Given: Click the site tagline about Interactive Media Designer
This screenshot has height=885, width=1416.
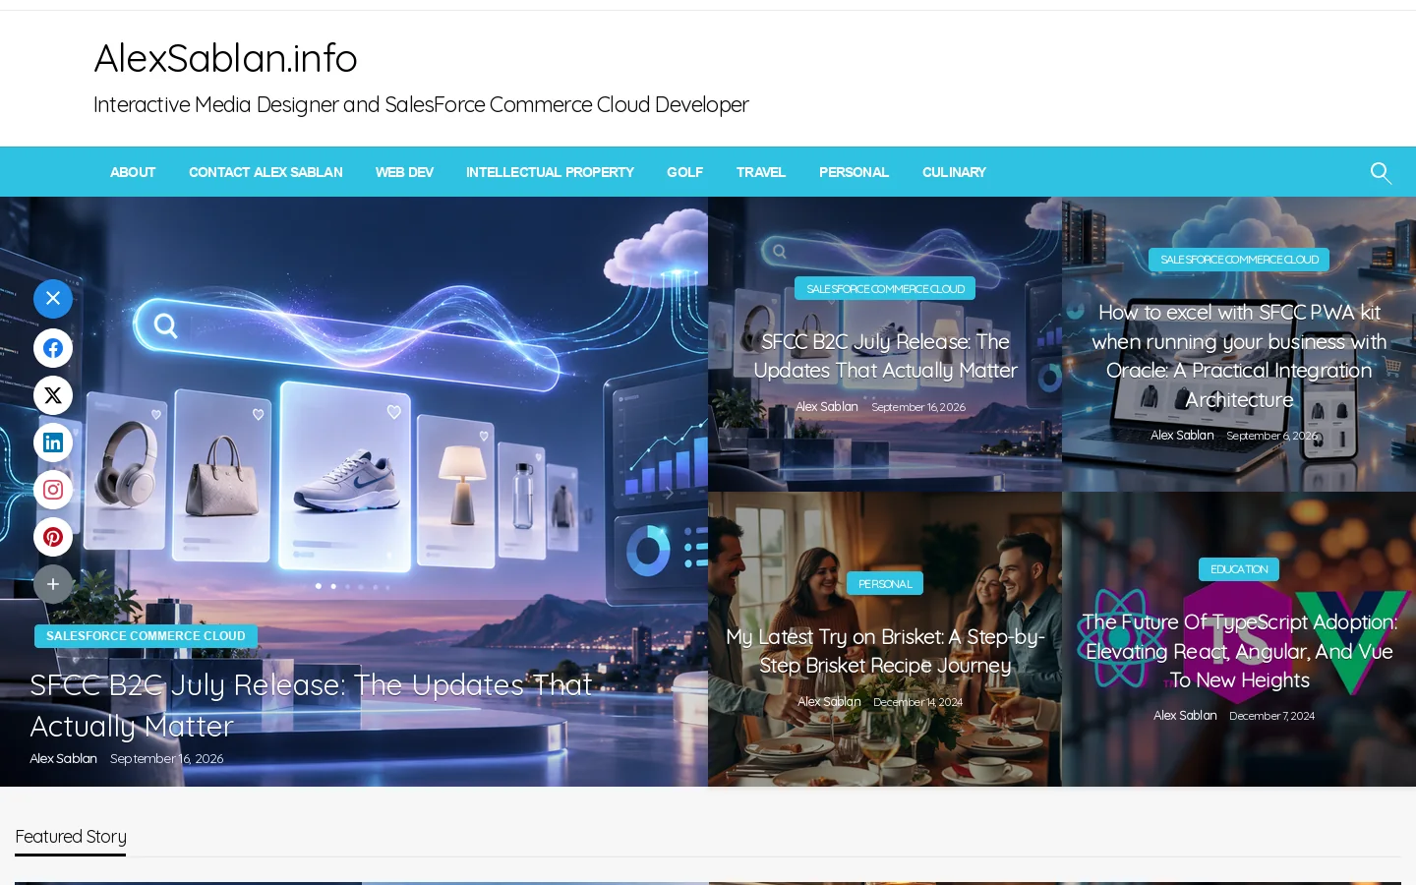Looking at the screenshot, I should pyautogui.click(x=421, y=104).
